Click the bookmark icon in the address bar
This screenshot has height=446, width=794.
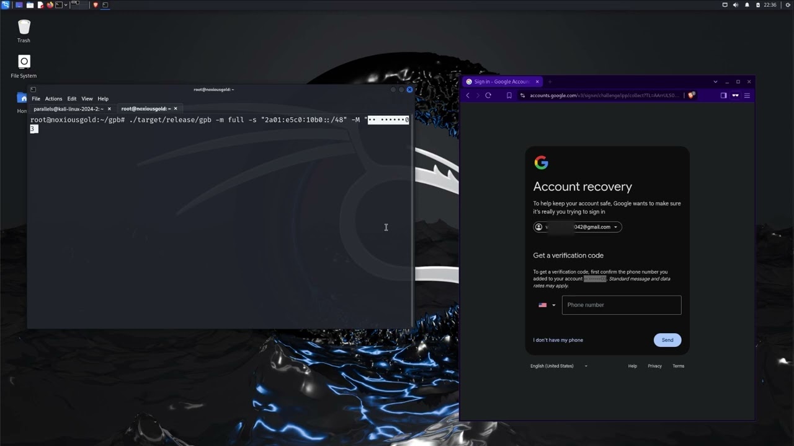tap(509, 95)
